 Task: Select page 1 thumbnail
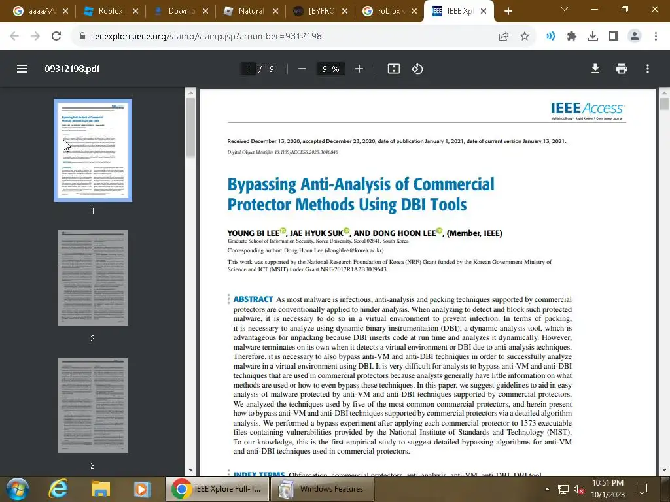click(93, 150)
